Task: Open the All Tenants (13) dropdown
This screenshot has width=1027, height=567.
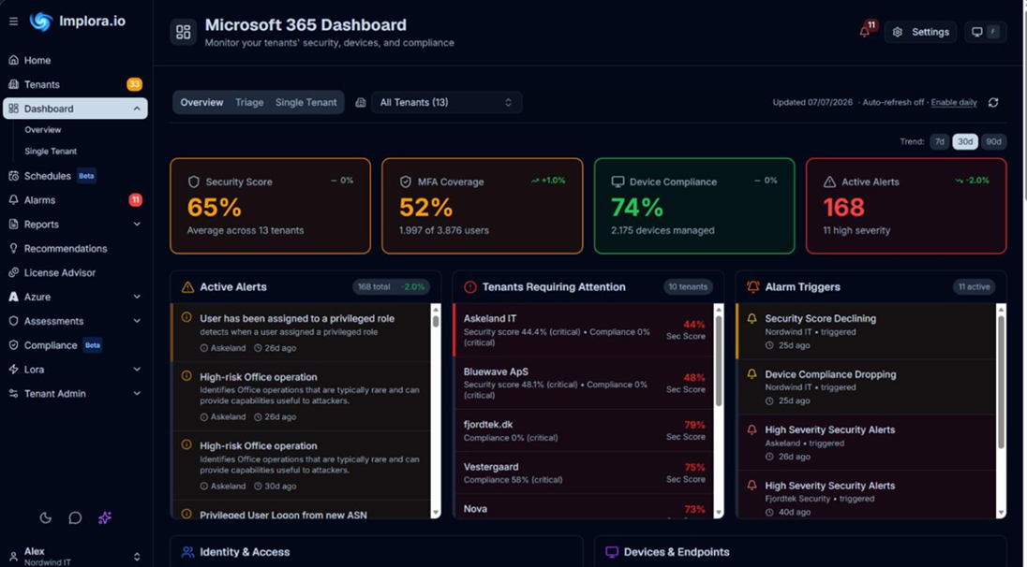Action: (x=446, y=103)
